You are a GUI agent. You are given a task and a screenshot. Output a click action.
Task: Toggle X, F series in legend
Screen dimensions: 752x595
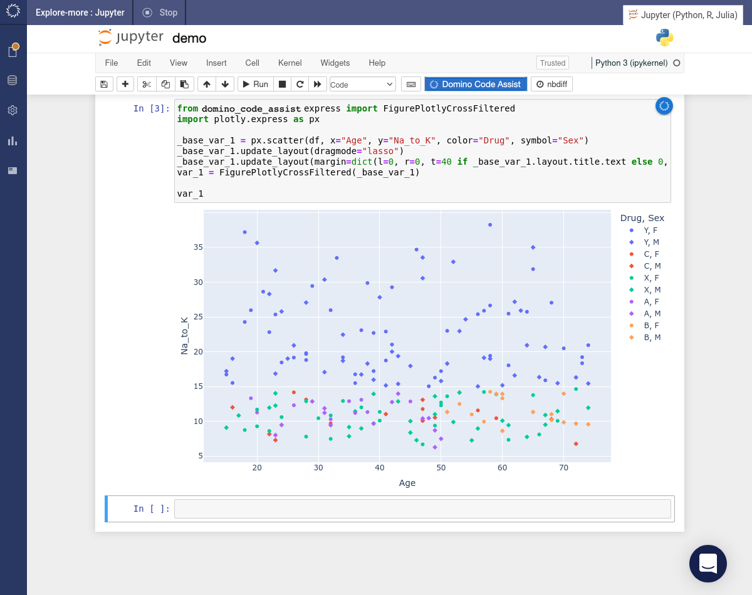(x=645, y=278)
